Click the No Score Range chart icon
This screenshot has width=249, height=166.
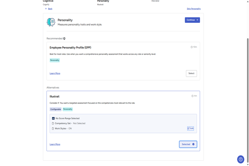click(x=53, y=118)
